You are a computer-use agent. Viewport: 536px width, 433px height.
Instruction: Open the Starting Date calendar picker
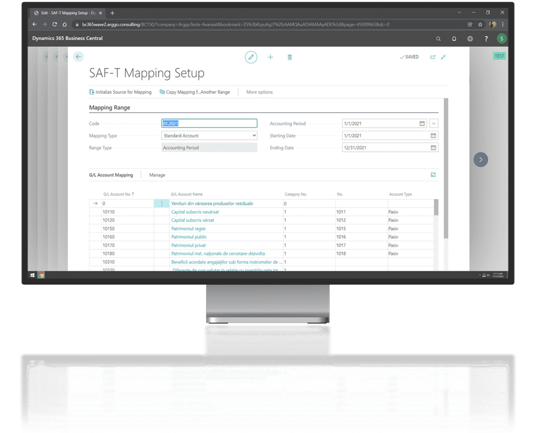tap(433, 136)
